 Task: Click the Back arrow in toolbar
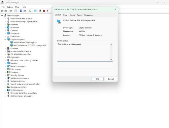point(2,11)
